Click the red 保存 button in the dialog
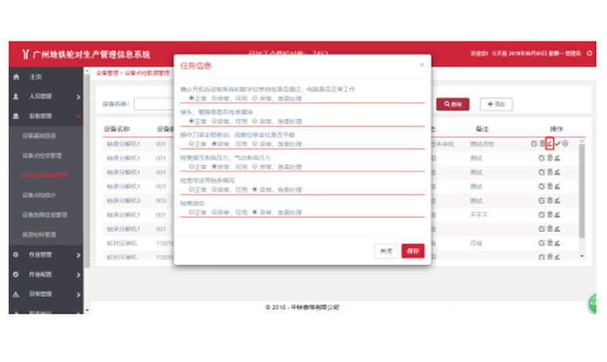 [413, 251]
